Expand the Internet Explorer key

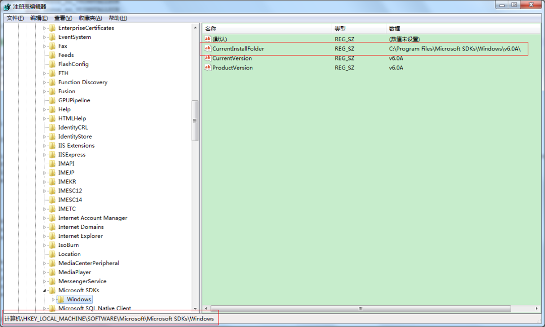click(44, 236)
